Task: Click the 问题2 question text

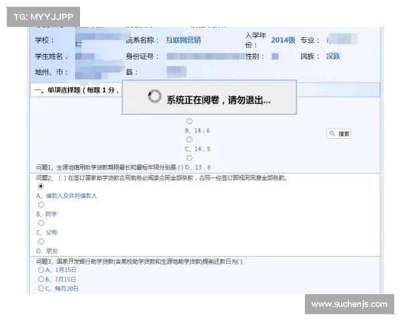Action: pyautogui.click(x=161, y=178)
